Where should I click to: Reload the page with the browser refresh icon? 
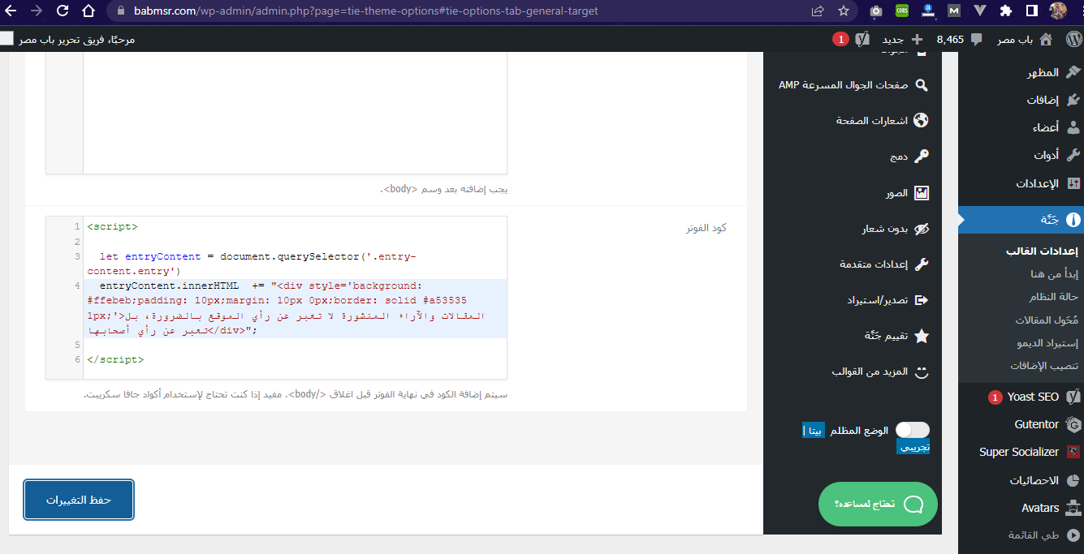(63, 11)
